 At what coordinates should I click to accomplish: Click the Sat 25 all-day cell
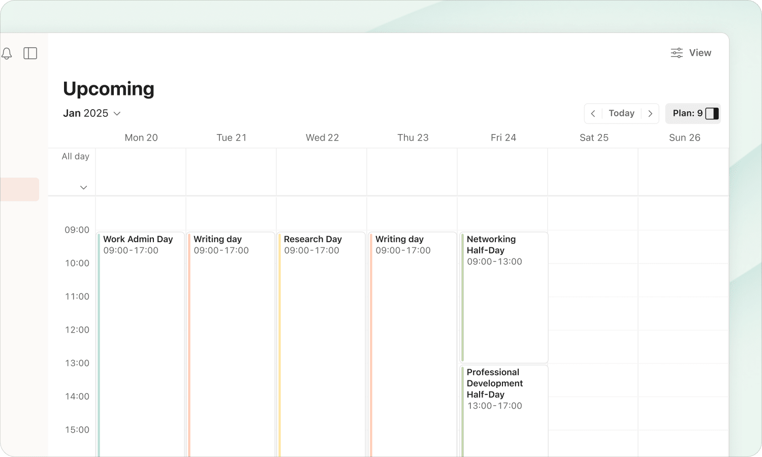point(593,172)
